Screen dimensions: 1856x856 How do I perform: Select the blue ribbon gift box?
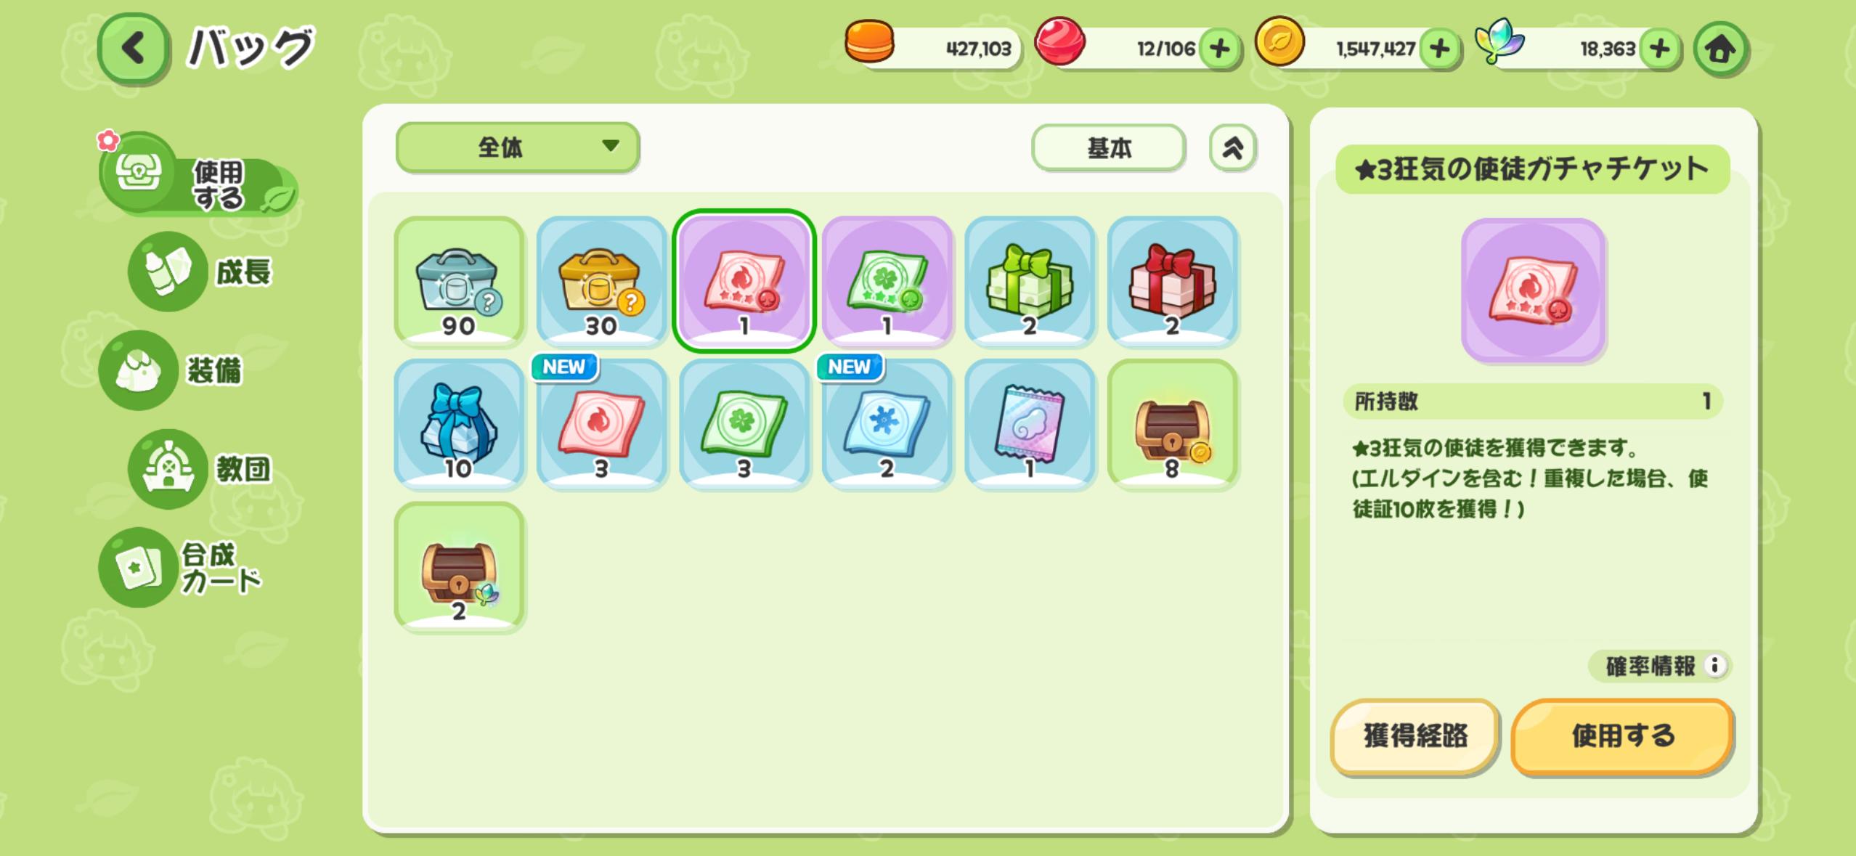(459, 423)
